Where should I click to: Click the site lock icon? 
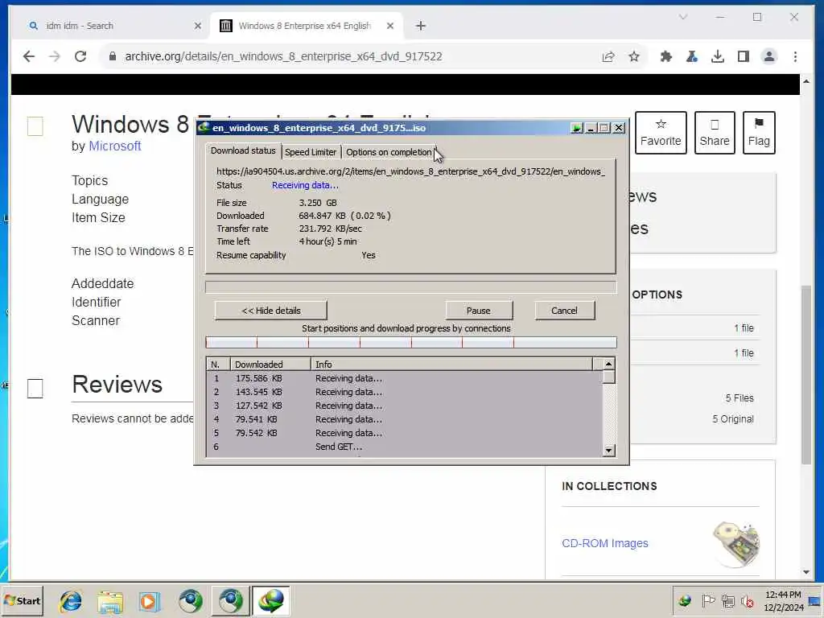(x=112, y=56)
